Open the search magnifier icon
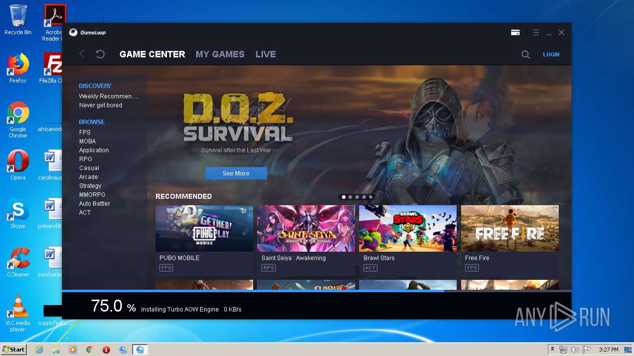 tap(526, 54)
